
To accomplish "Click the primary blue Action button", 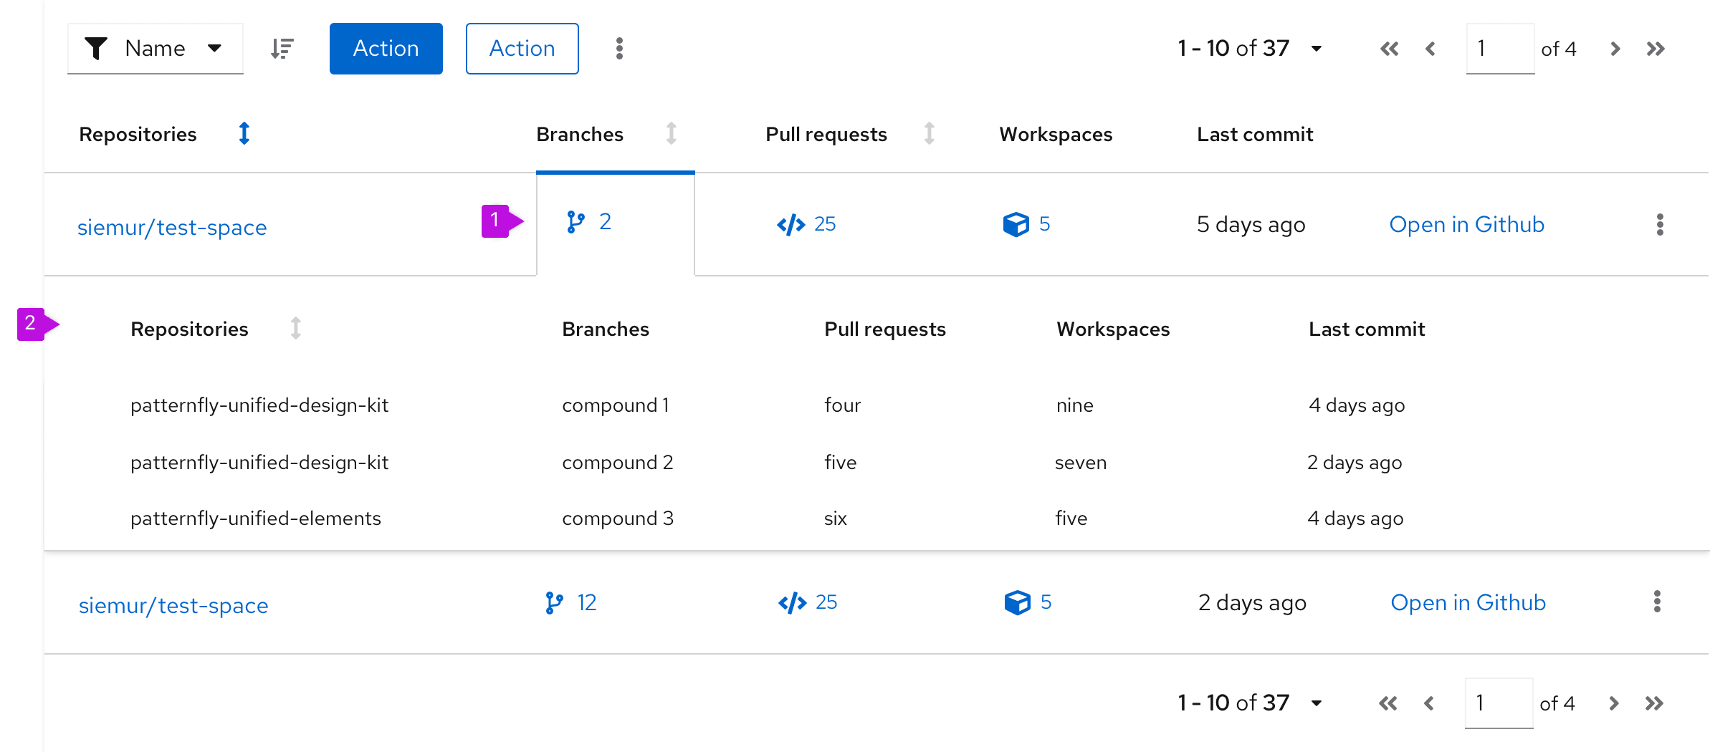I will click(x=386, y=49).
